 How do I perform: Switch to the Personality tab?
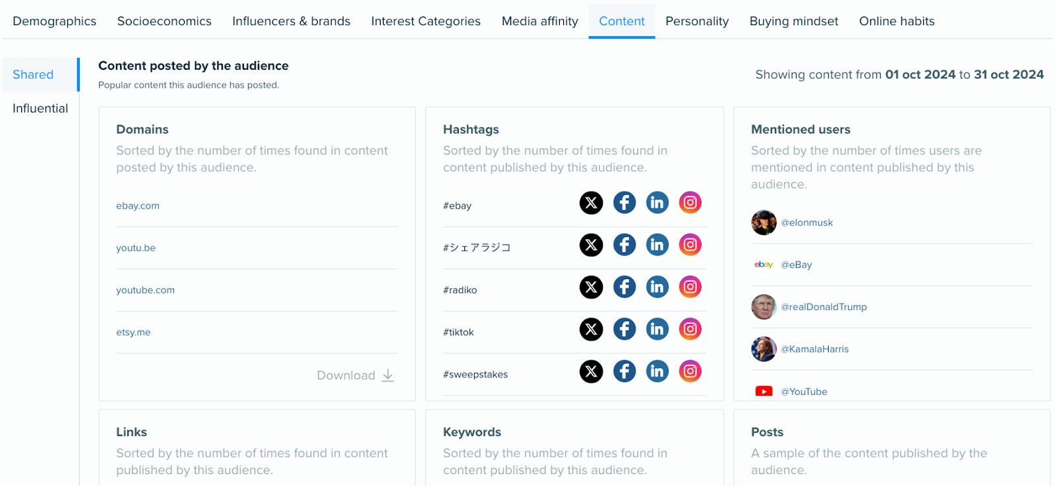tap(696, 20)
